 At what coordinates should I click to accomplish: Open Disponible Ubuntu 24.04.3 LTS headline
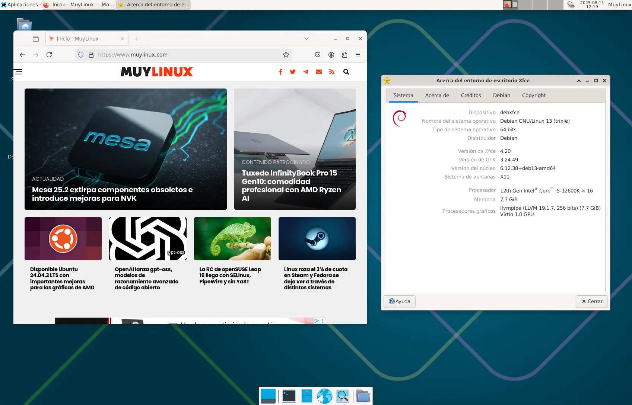point(62,278)
